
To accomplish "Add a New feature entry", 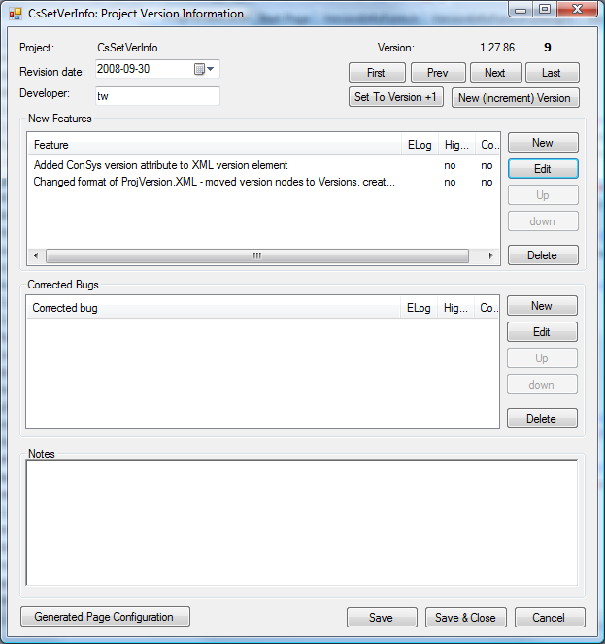I will click(542, 143).
